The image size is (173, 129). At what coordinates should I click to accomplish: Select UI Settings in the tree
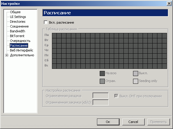[x=18, y=17]
